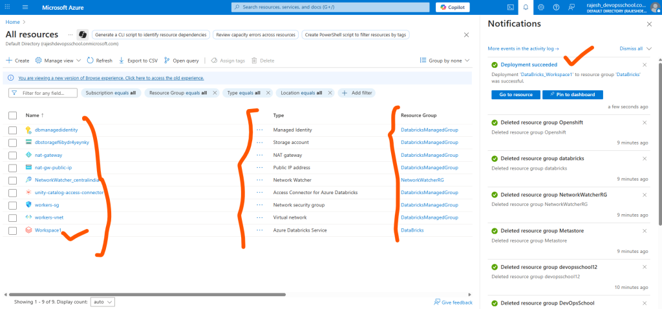Check the NetworkWatcher_centralindia row checkbox

pyautogui.click(x=13, y=180)
